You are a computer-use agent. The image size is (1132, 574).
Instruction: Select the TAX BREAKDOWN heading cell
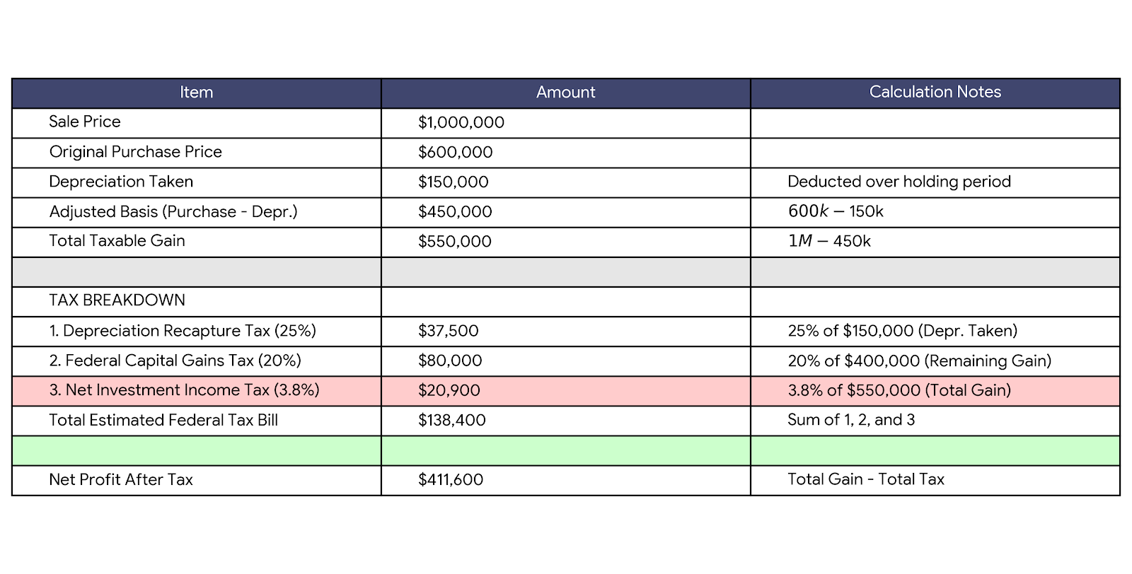(117, 300)
